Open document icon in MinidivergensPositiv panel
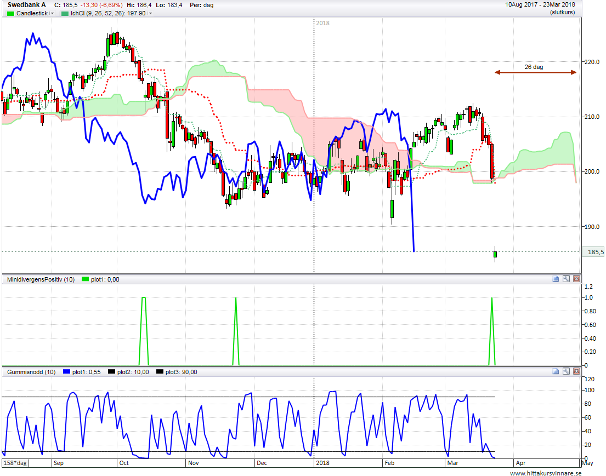The width and height of the screenshot is (606, 476). pyautogui.click(x=556, y=279)
